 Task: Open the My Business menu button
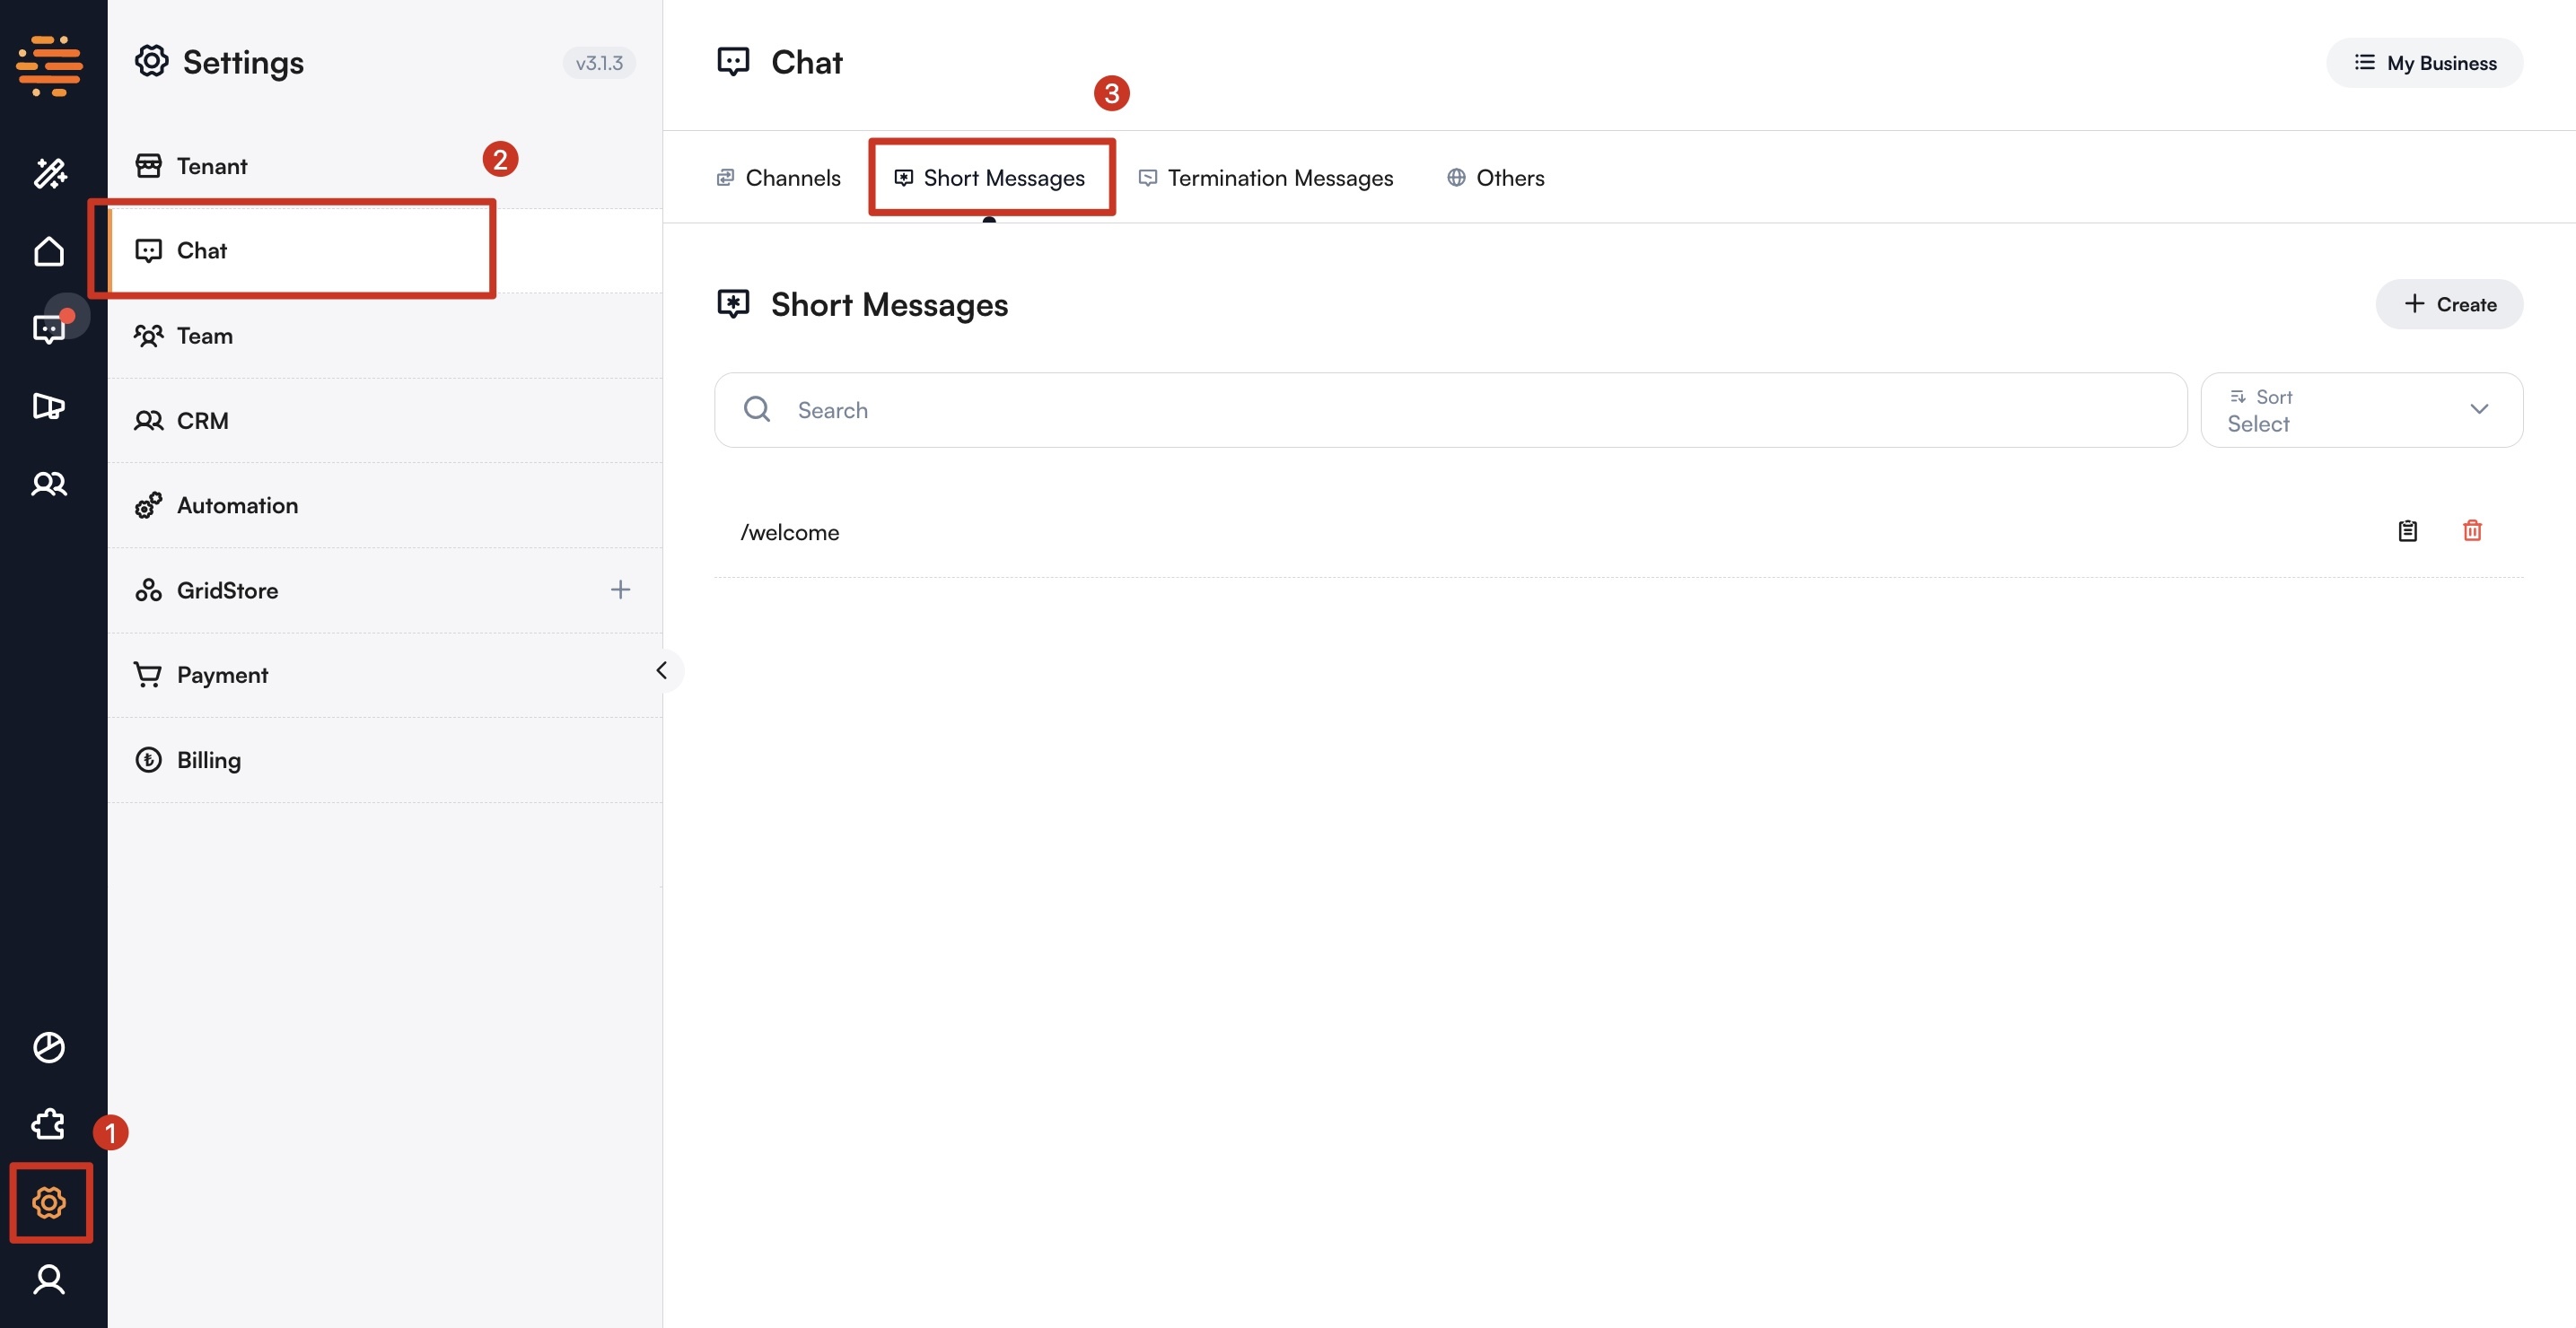[2424, 63]
